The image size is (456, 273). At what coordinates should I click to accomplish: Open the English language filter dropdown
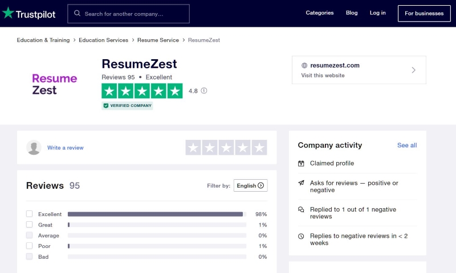point(250,185)
